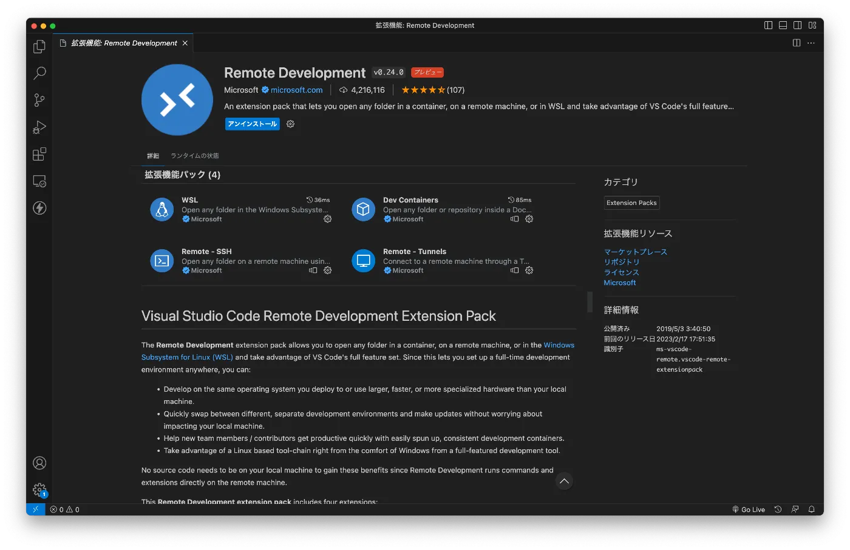Click the プレビュー preview badge
Image resolution: width=850 pixels, height=550 pixels.
[427, 72]
